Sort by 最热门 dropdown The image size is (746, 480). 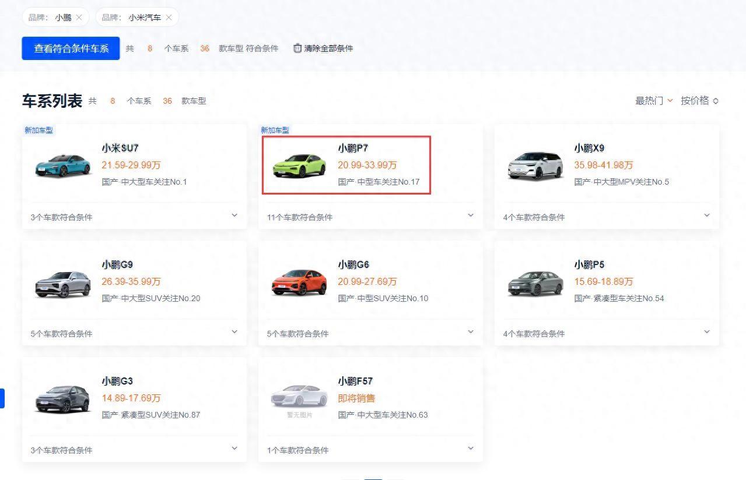tap(654, 101)
